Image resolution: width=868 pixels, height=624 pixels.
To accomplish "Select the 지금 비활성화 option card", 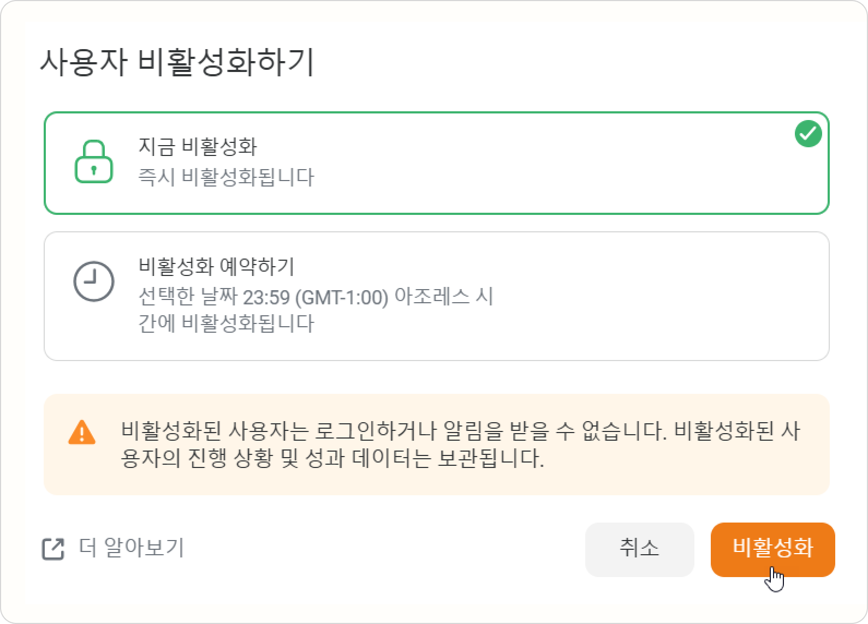I will [x=437, y=163].
